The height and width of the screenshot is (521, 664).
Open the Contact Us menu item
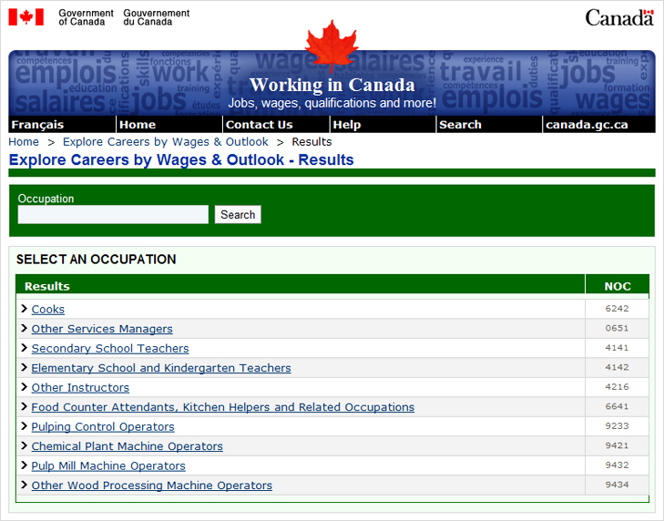[x=276, y=125]
